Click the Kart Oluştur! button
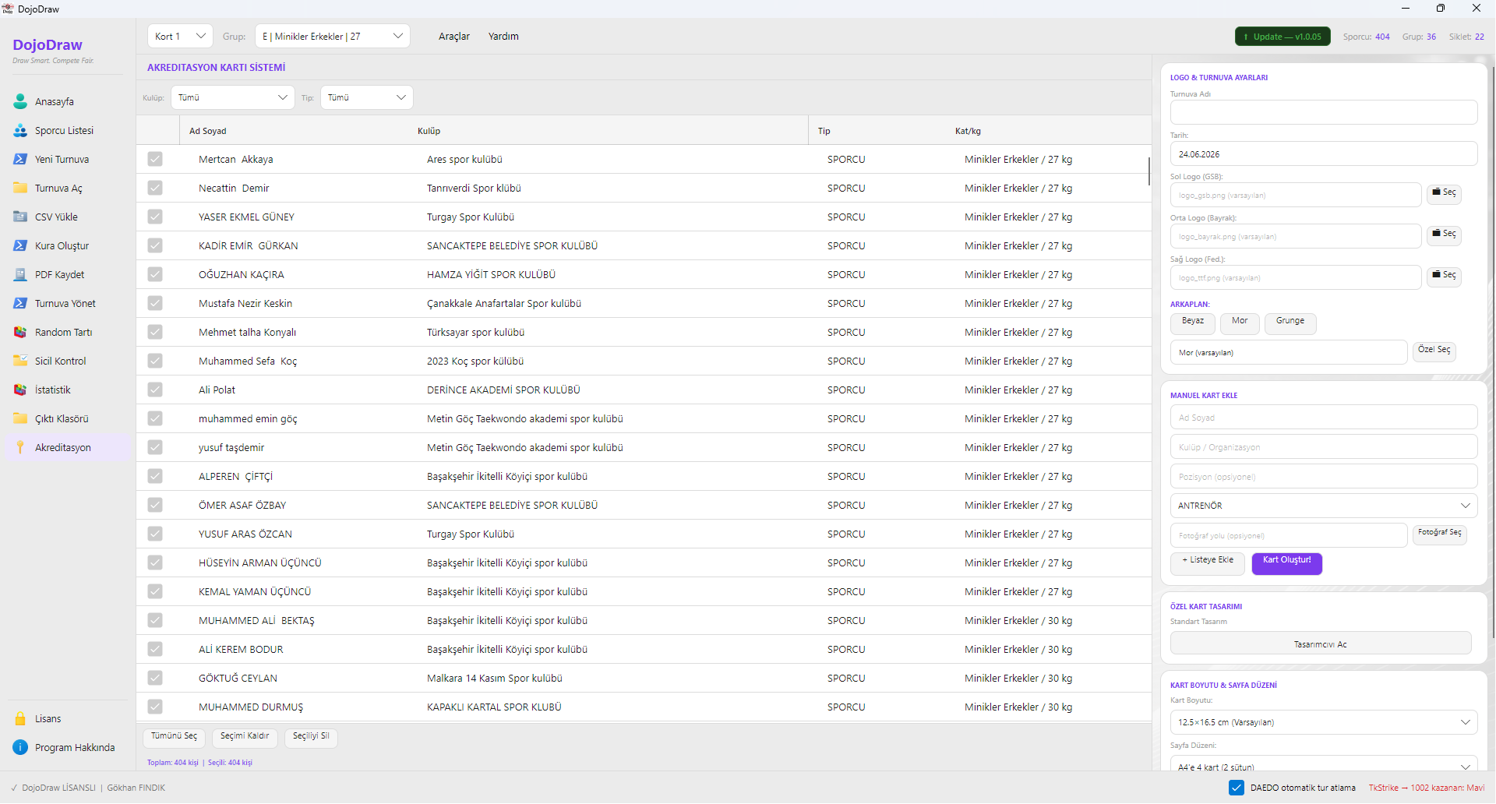Image resolution: width=1496 pixels, height=804 pixels. point(1287,562)
